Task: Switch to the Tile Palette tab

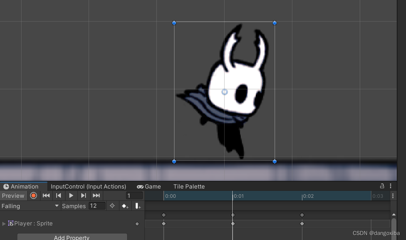Action: pyautogui.click(x=189, y=186)
